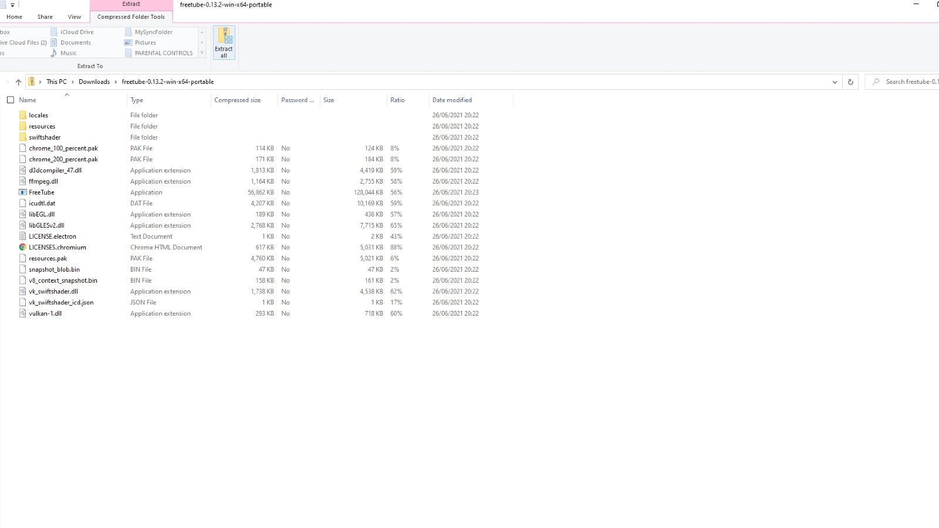Image resolution: width=939 pixels, height=528 pixels.
Task: Click the ffmpeg.dll file icon
Action: click(x=23, y=181)
